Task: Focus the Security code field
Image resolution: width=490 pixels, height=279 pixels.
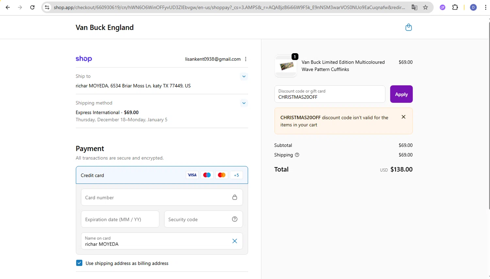Action: [x=203, y=219]
